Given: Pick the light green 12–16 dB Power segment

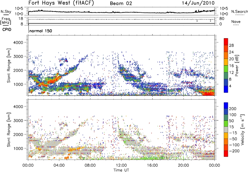Looking at the screenshot, I should 226,69.
